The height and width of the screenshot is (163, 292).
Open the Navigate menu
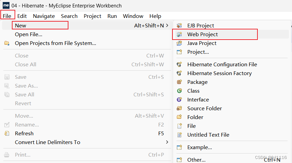[x=44, y=16]
